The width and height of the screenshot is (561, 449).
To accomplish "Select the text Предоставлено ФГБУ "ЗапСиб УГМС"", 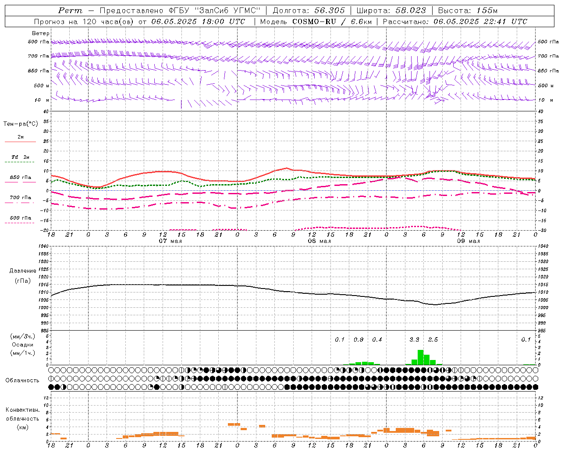I will coord(180,11).
